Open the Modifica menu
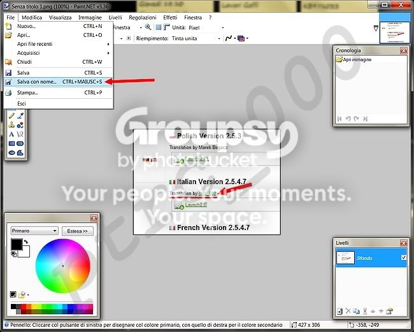414x332 pixels. [32, 17]
